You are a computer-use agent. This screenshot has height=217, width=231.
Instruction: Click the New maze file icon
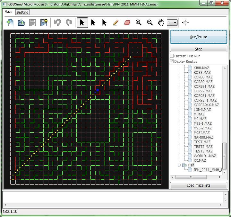(10, 23)
